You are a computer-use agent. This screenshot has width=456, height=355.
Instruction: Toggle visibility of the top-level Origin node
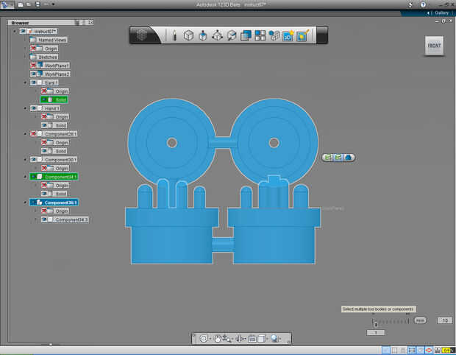(x=33, y=49)
